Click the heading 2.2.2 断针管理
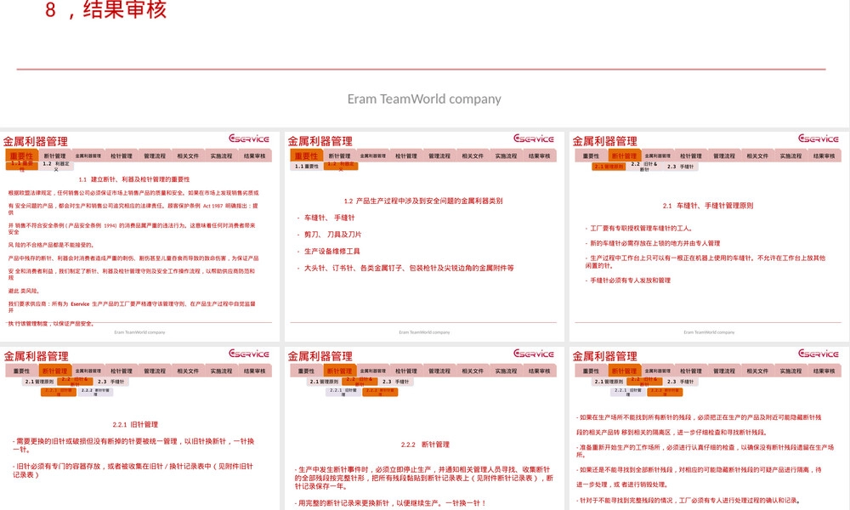 pos(425,445)
